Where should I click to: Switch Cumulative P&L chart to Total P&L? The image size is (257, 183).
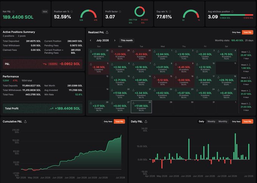click(x=119, y=121)
